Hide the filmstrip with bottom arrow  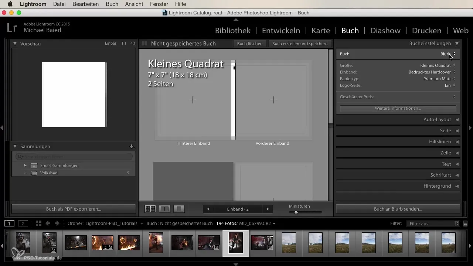236,264
